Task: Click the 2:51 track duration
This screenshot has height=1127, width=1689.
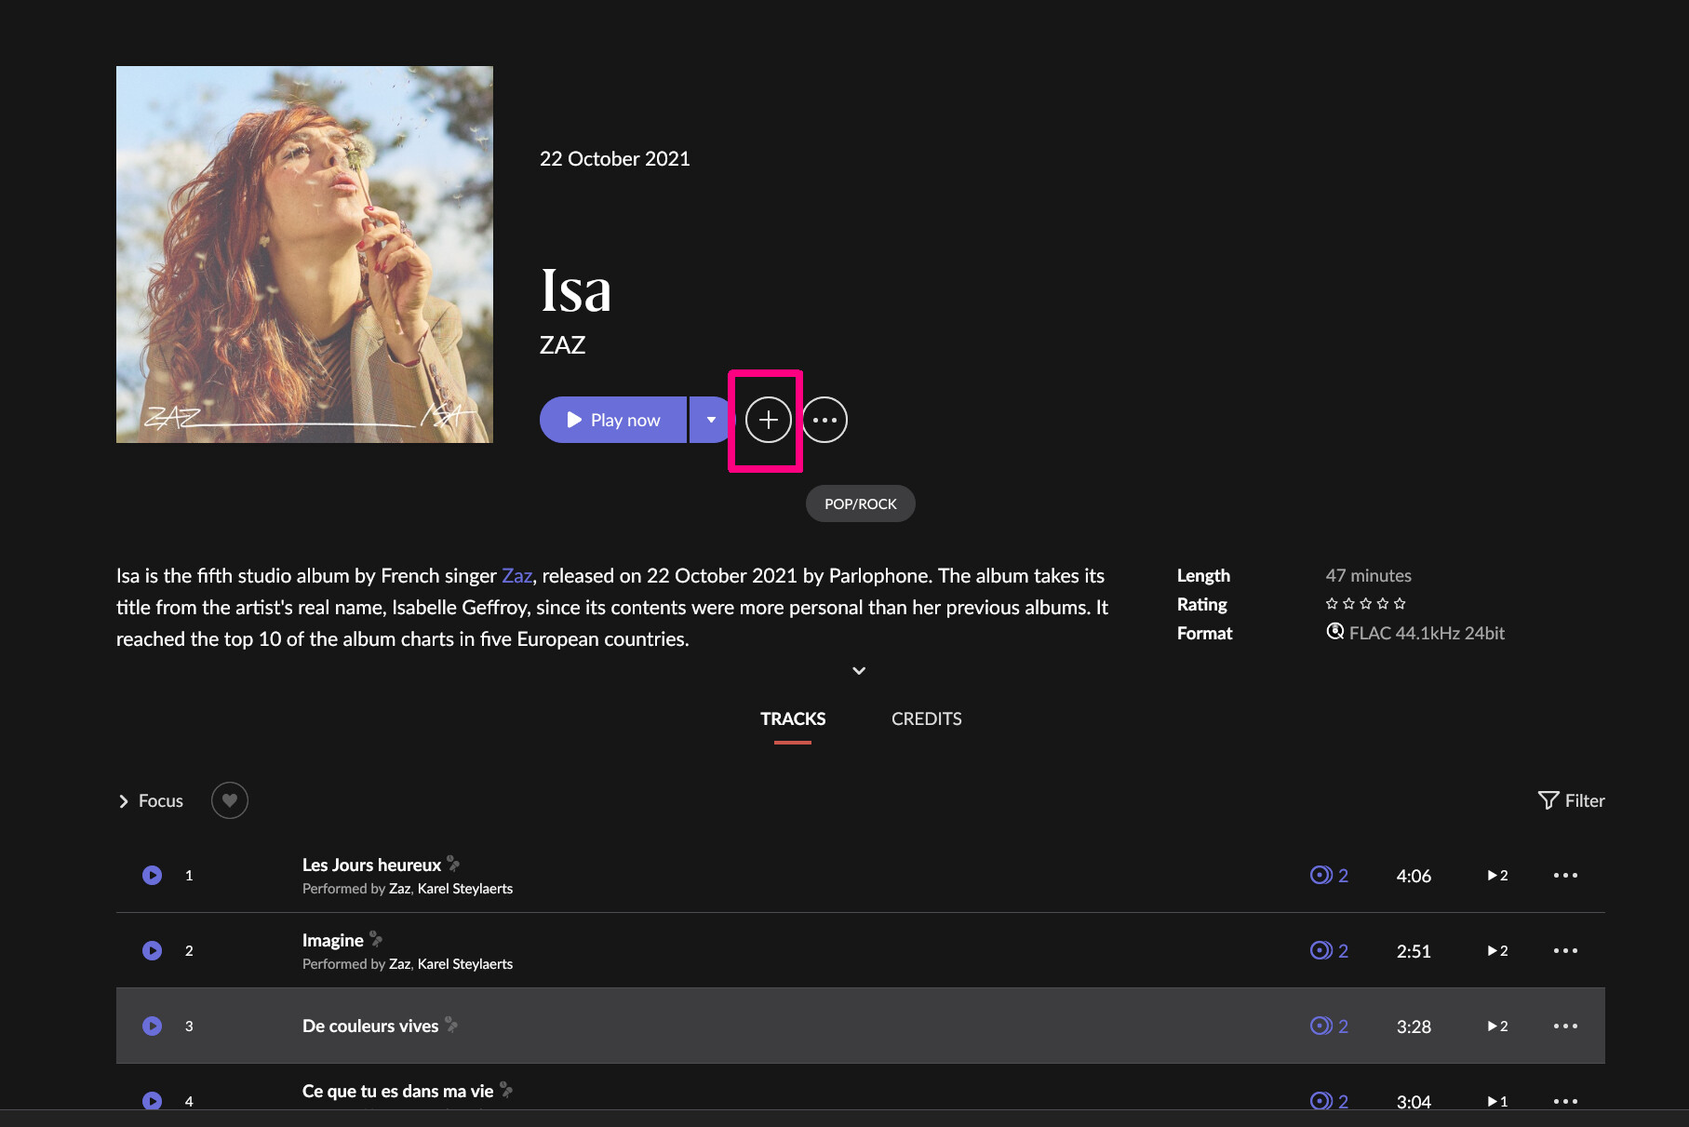Action: 1414,951
